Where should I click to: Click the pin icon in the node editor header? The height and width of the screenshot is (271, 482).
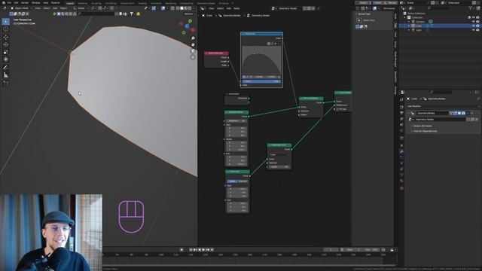(x=319, y=8)
